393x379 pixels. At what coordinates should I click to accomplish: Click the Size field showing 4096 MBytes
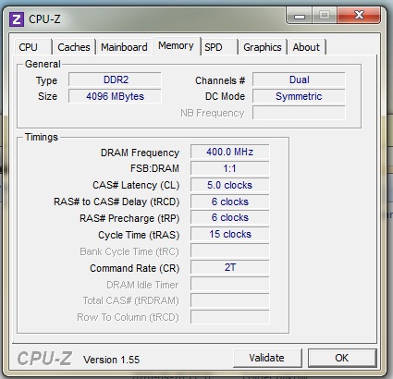(115, 96)
